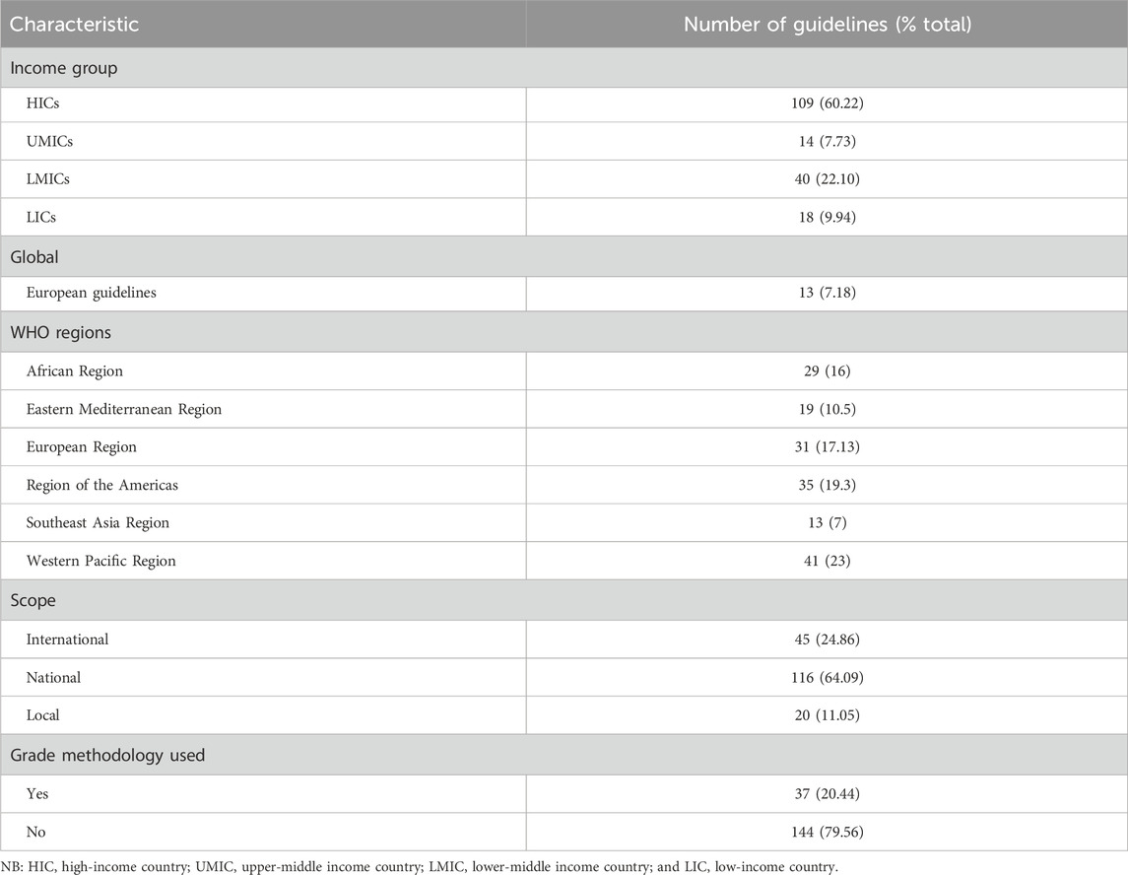1128x875 pixels.
Task: Select the value '14 (7.73)'
Action: [828, 141]
